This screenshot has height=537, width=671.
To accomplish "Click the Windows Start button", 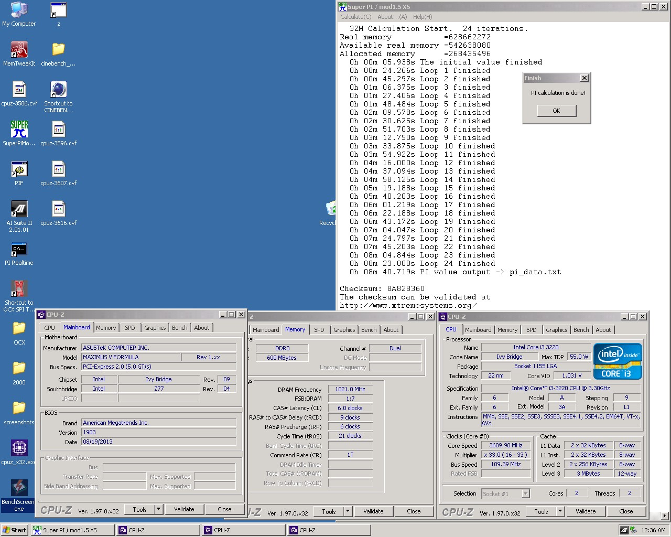I will [15, 530].
